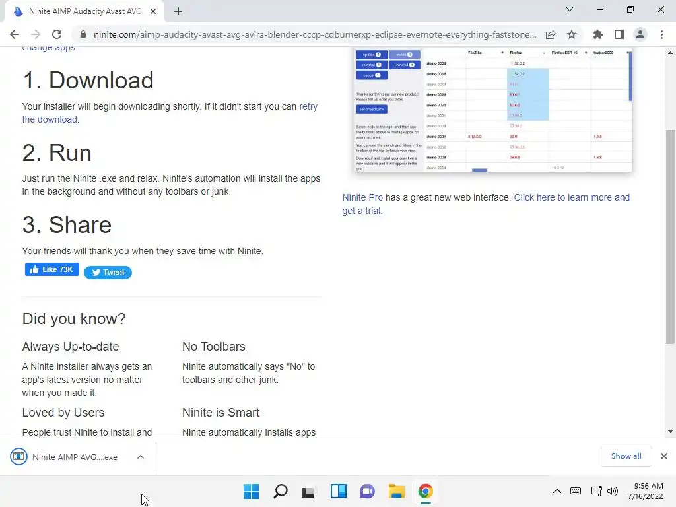676x507 pixels.
Task: View site info via lock icon
Action: [84, 34]
